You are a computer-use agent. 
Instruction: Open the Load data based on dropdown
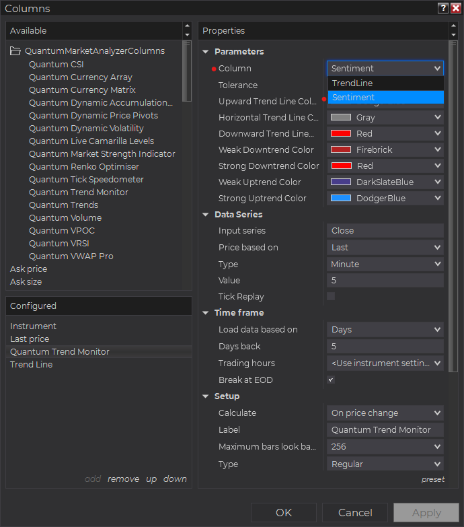tap(385, 329)
